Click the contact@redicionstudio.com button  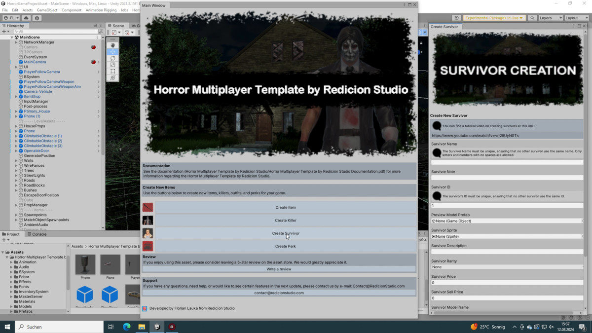[x=279, y=293]
